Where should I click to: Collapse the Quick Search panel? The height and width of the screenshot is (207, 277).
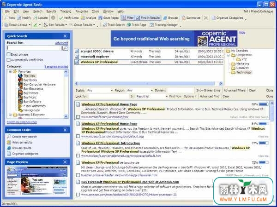click(x=65, y=36)
